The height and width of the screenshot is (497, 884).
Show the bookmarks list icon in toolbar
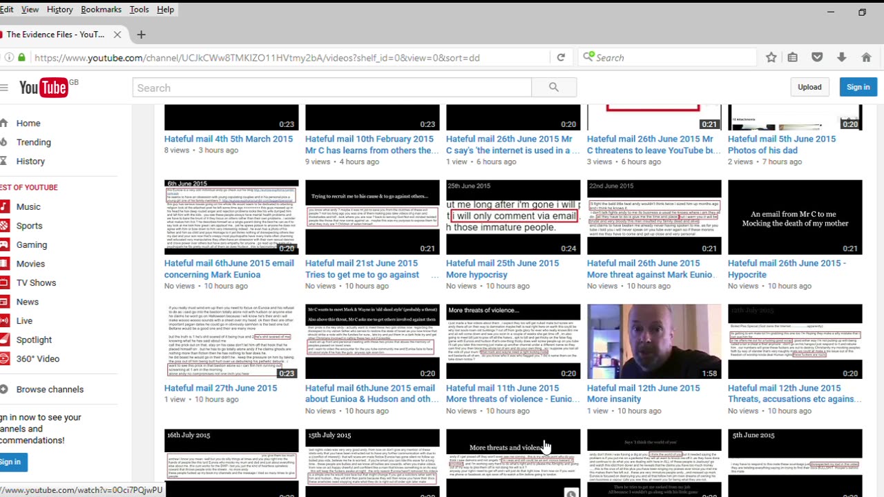click(793, 58)
